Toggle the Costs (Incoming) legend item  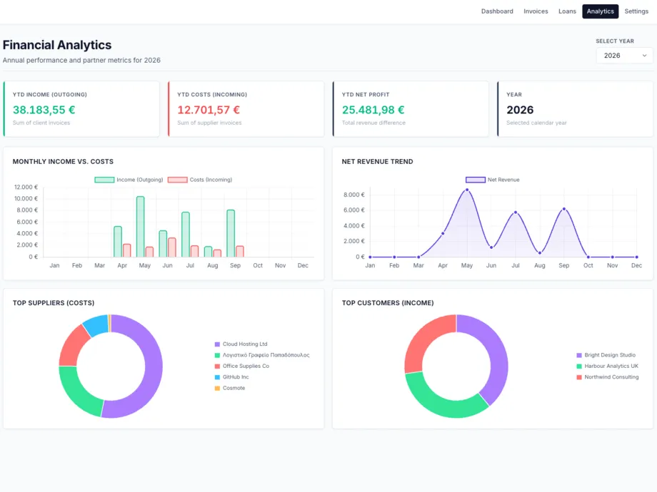pyautogui.click(x=200, y=180)
